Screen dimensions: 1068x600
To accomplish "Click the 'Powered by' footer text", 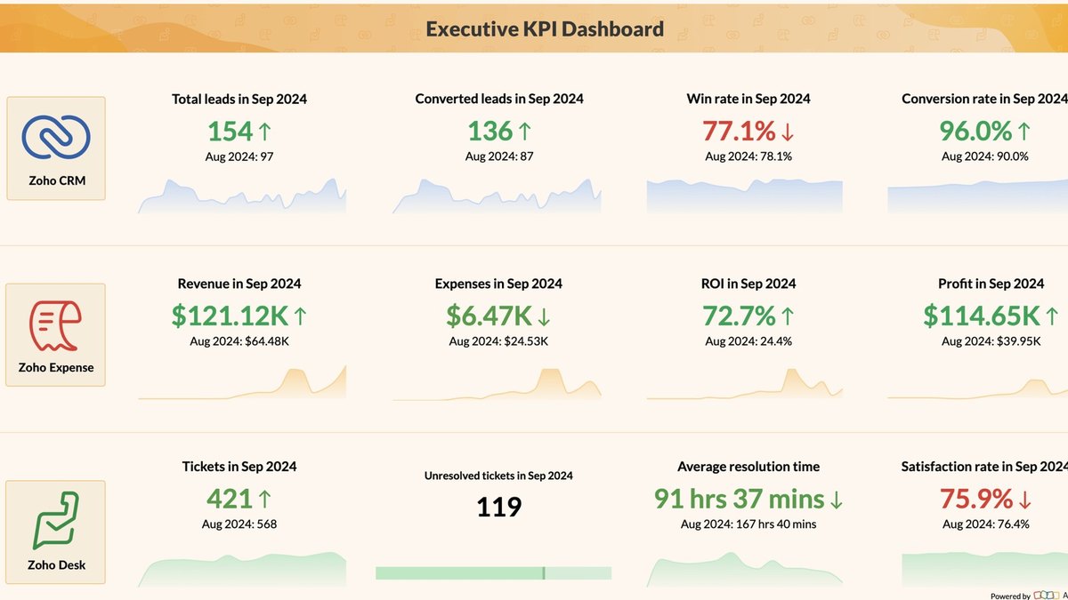I will click(x=1010, y=596).
